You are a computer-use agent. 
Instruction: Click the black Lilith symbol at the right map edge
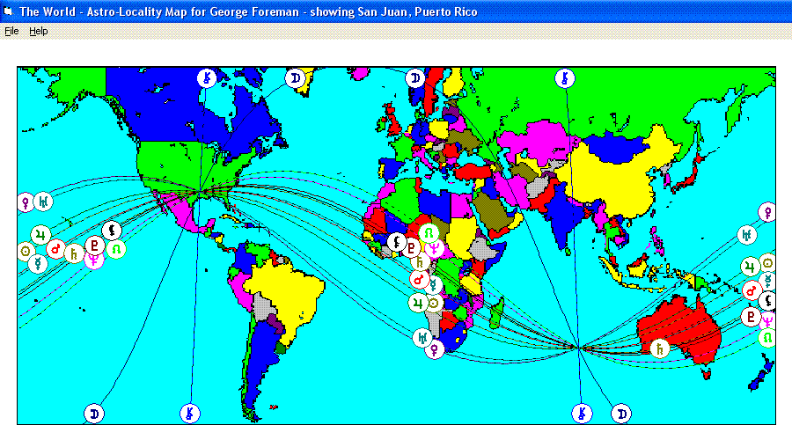[x=767, y=301]
